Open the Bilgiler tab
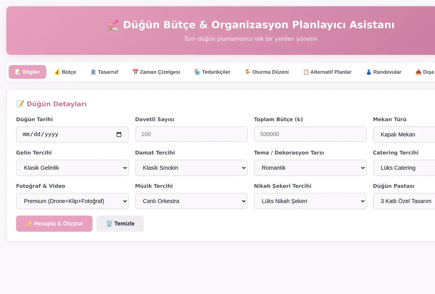 [x=28, y=72]
